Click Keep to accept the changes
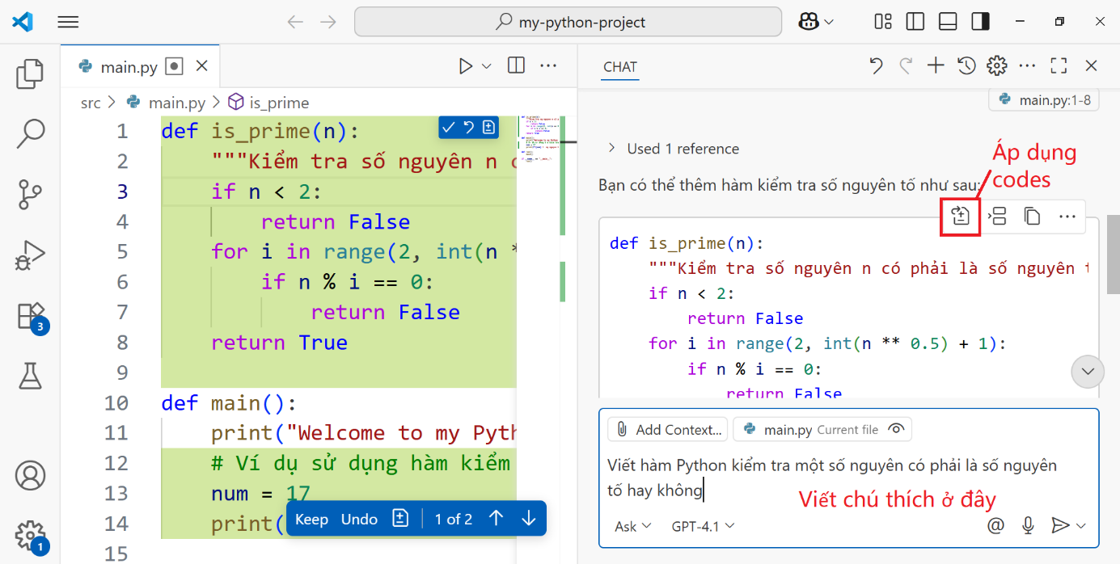Image resolution: width=1120 pixels, height=564 pixels. pos(311,519)
